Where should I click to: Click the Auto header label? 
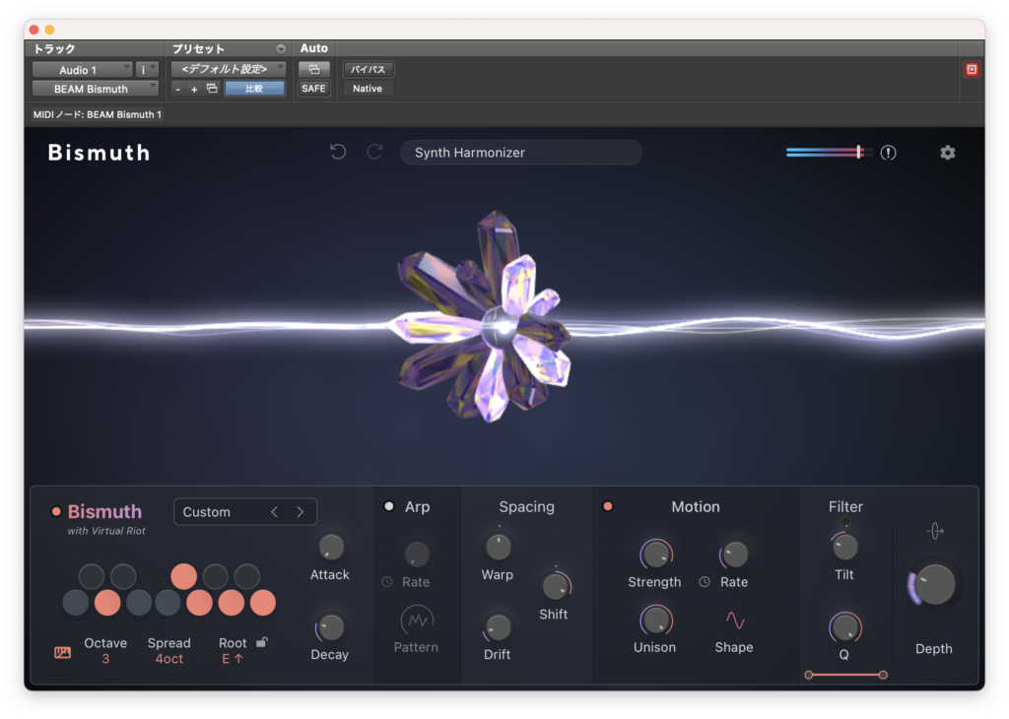click(x=314, y=48)
